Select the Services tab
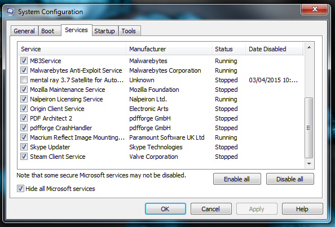 tap(77, 30)
